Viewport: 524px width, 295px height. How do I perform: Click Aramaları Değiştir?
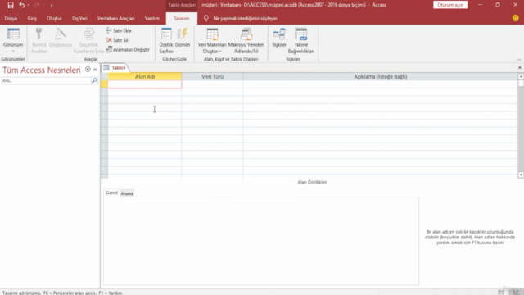click(128, 49)
